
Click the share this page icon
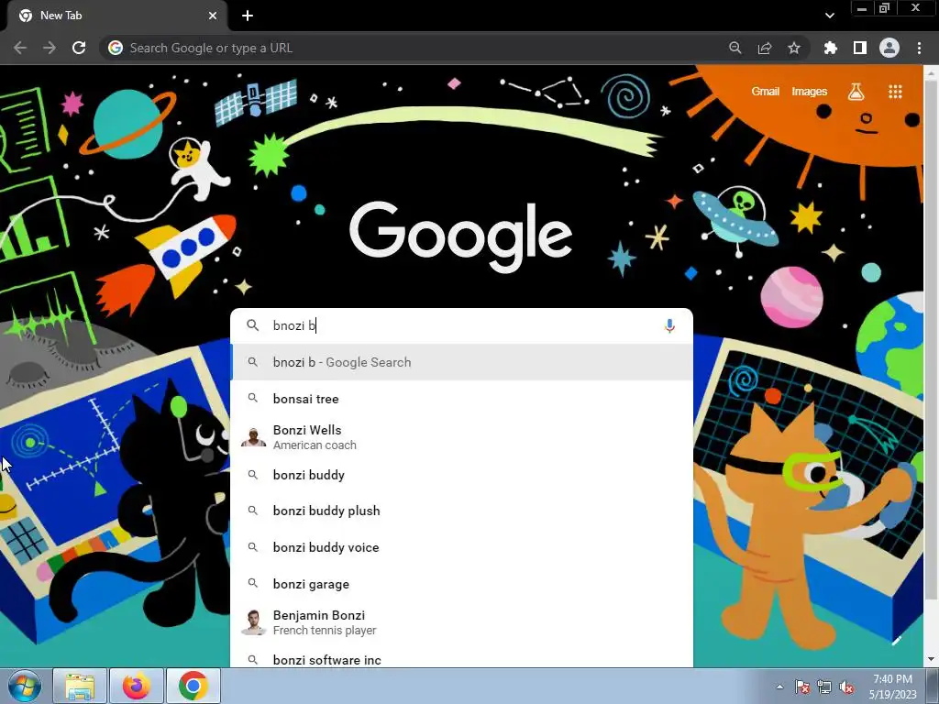764,48
